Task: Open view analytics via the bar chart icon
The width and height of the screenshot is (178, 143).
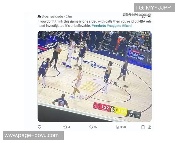Action: pos(117,127)
